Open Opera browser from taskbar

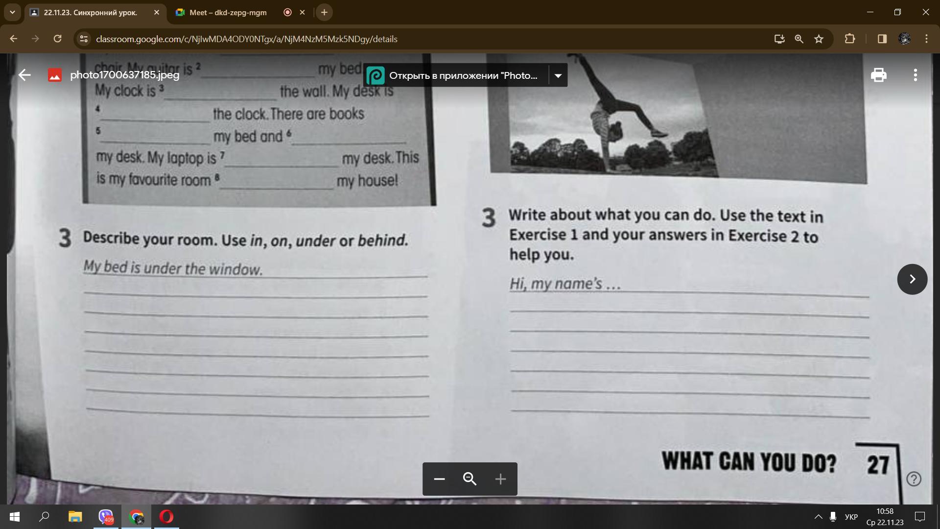tap(166, 517)
